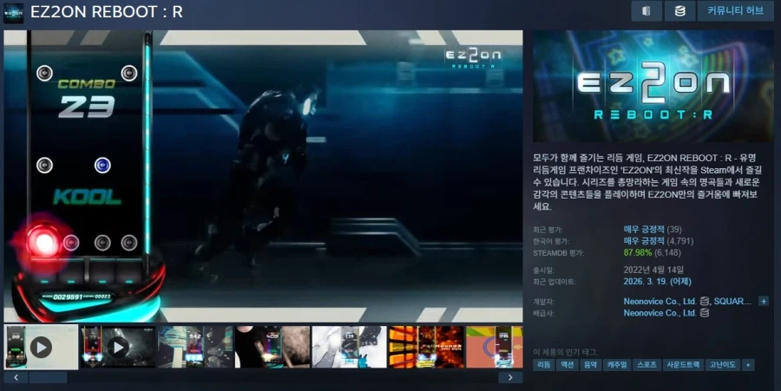Image resolution: width=781 pixels, height=391 pixels.
Task: Select the 리듬 tag
Action: click(543, 365)
